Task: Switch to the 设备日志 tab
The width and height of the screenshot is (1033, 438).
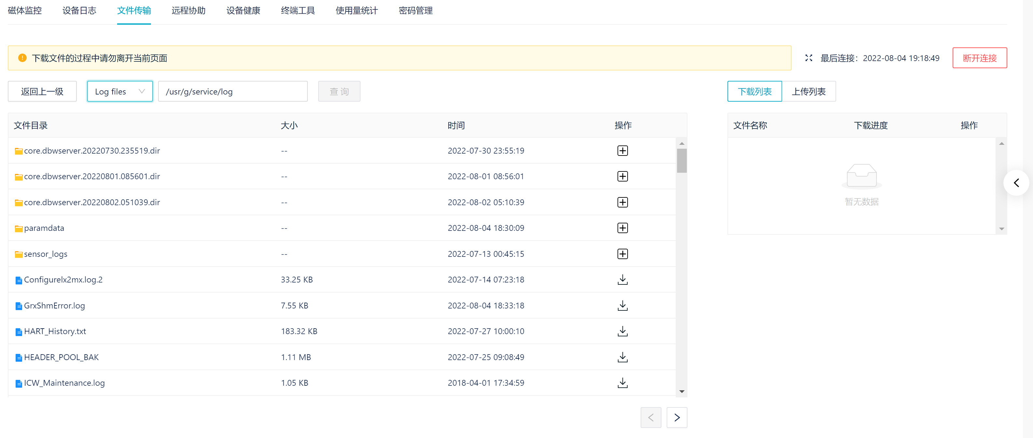Action: pos(79,10)
